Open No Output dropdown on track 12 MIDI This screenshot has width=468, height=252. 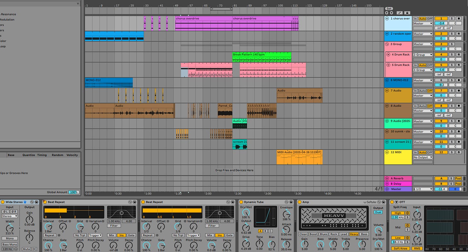423,157
